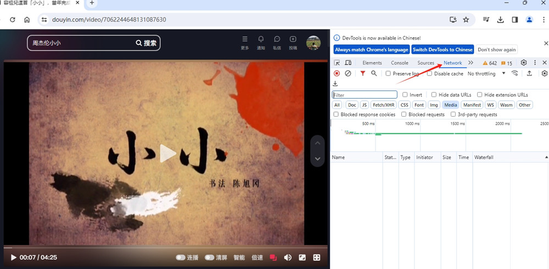Viewport: 549px width, 269px height.
Task: Open 智能 quality selector
Action: tap(239, 257)
